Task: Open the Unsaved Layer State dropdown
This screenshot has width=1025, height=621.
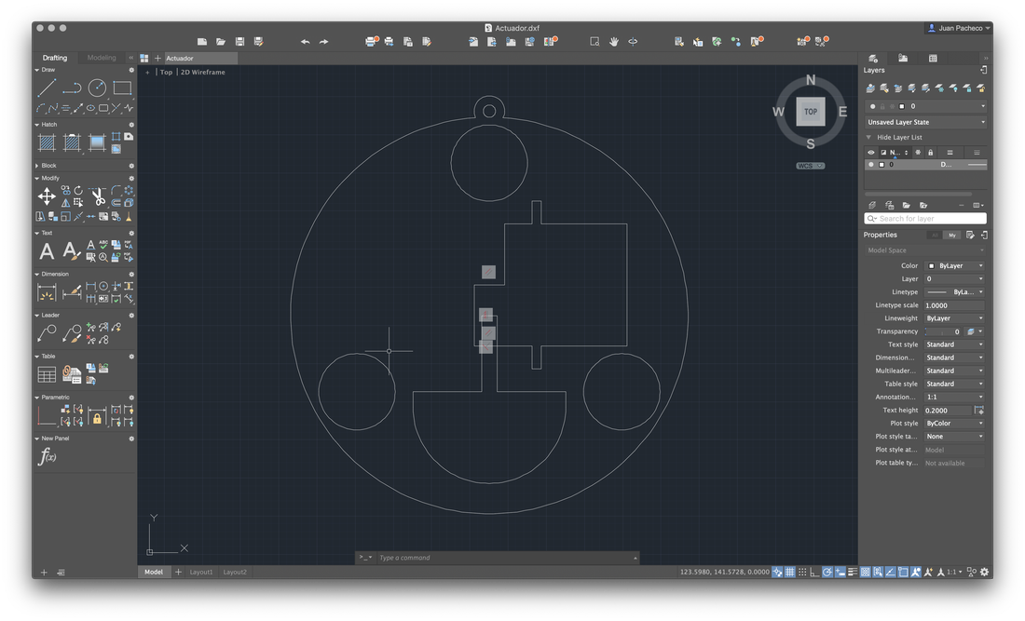Action: click(925, 122)
